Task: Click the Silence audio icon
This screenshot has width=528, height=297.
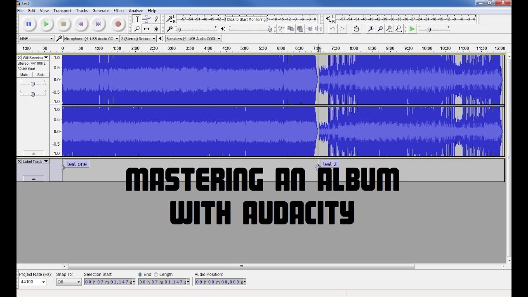Action: [319, 29]
